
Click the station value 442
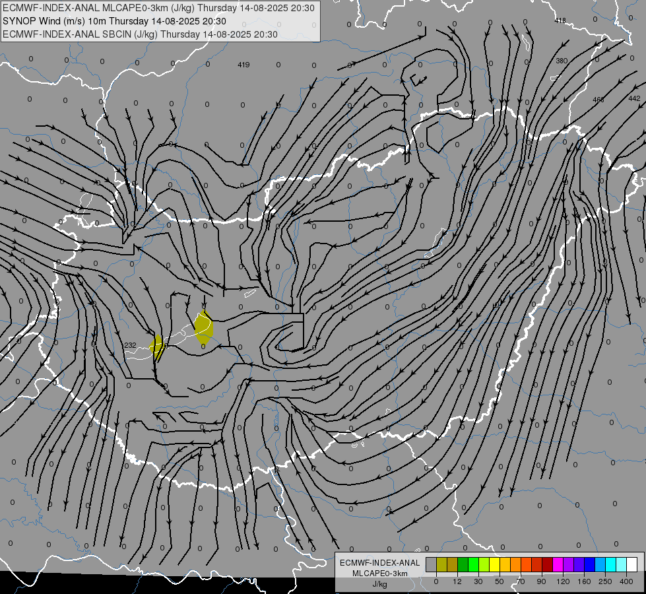635,98
